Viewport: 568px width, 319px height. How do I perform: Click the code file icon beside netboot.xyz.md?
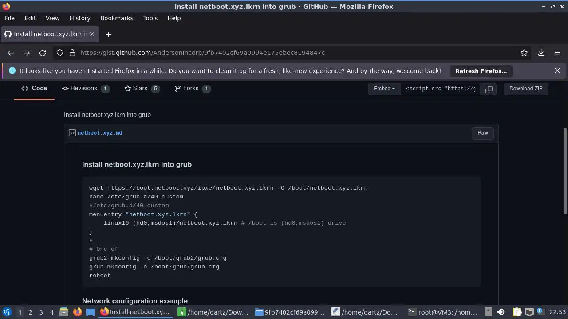(72, 133)
